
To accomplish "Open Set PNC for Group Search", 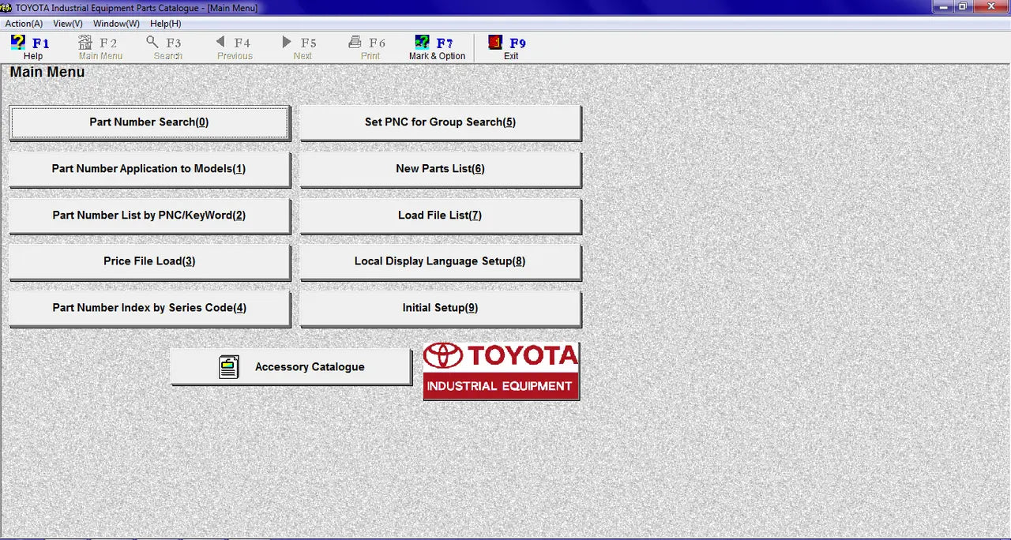I will click(x=440, y=122).
